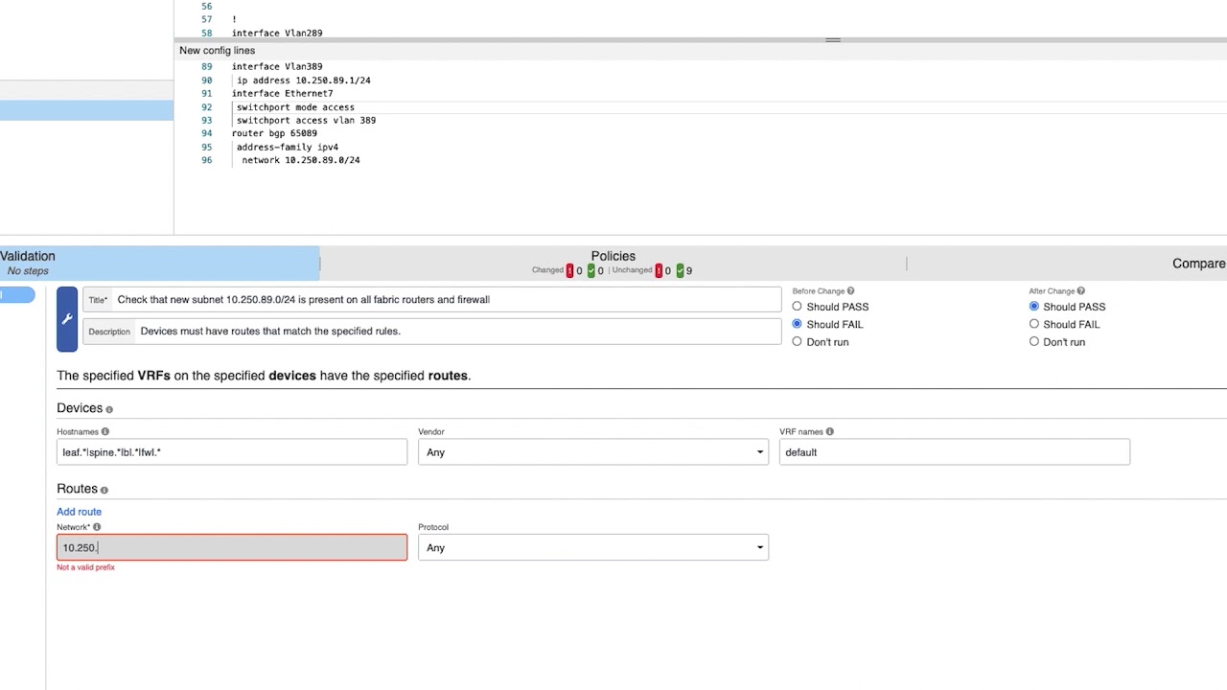Click config line 'address-family ipv4'

pyautogui.click(x=288, y=148)
